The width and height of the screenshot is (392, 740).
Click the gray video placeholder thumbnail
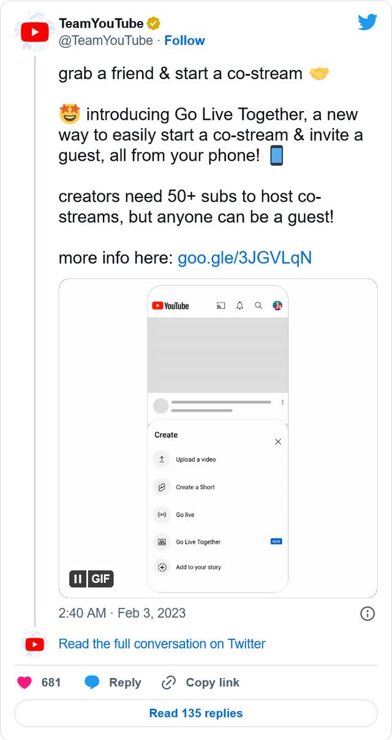(x=218, y=355)
